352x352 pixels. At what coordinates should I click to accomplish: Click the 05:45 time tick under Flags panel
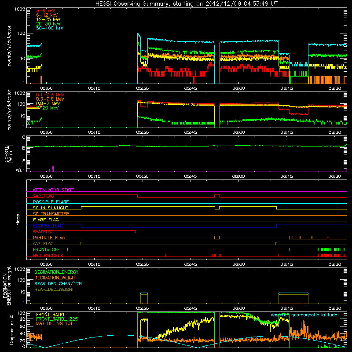191,264
